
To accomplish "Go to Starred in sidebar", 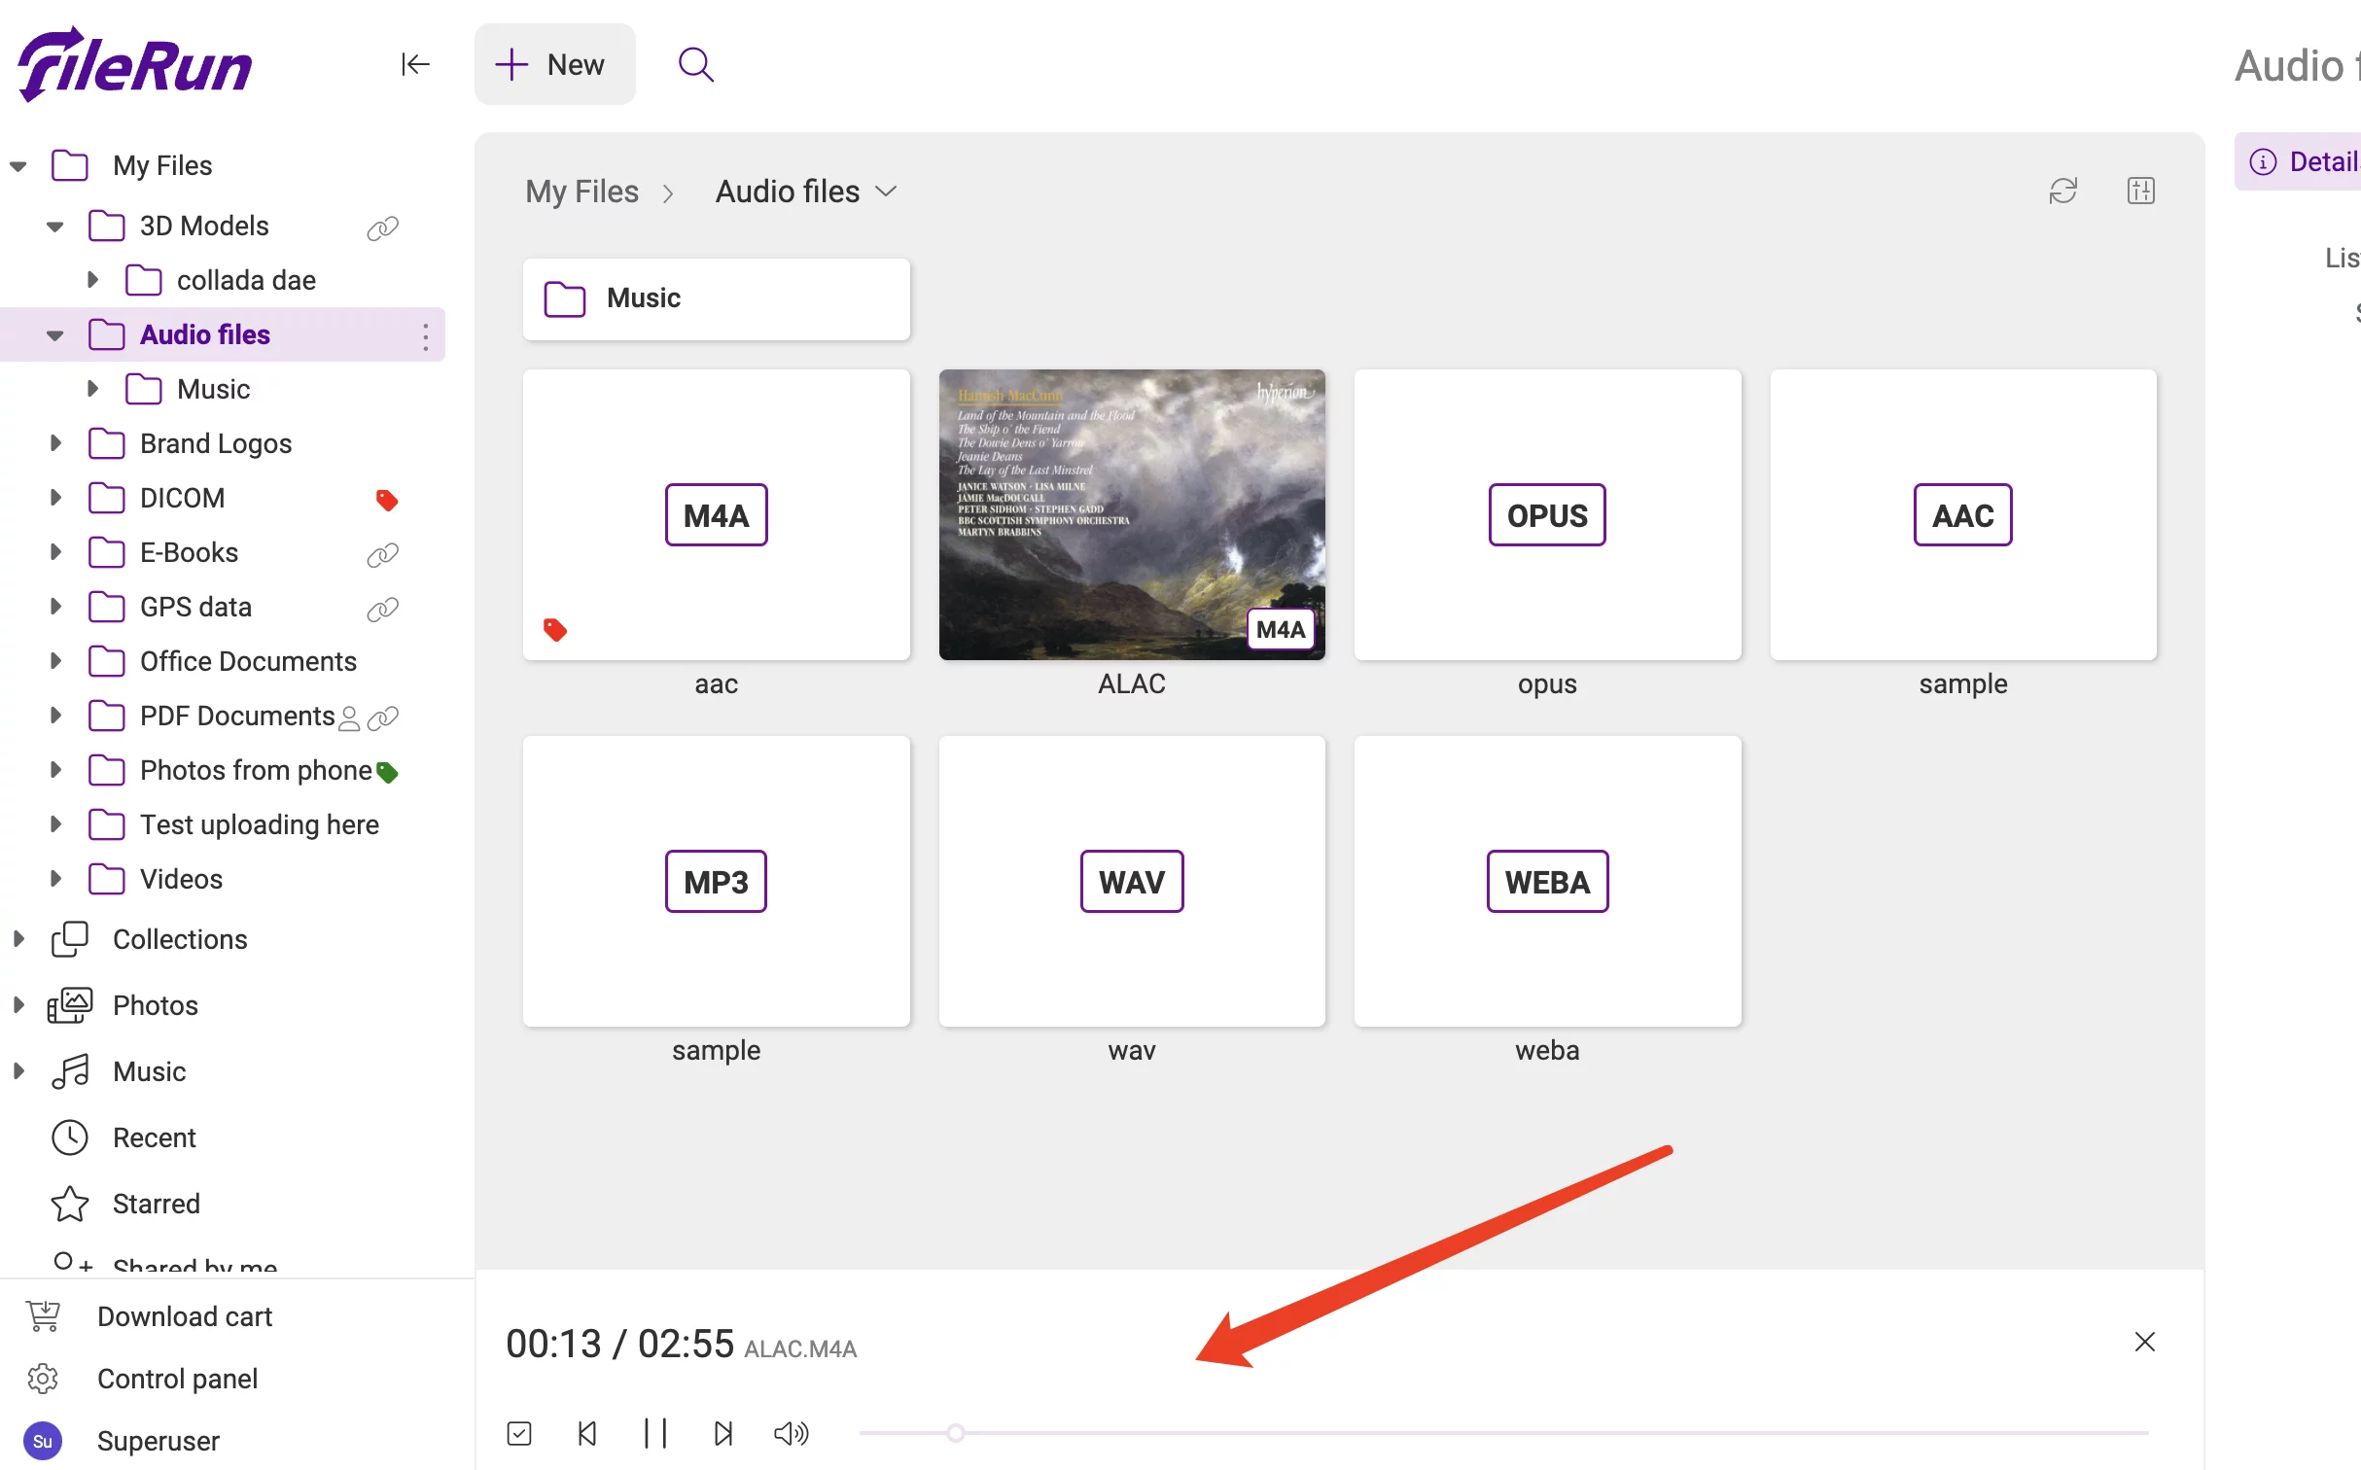I will click(156, 1204).
